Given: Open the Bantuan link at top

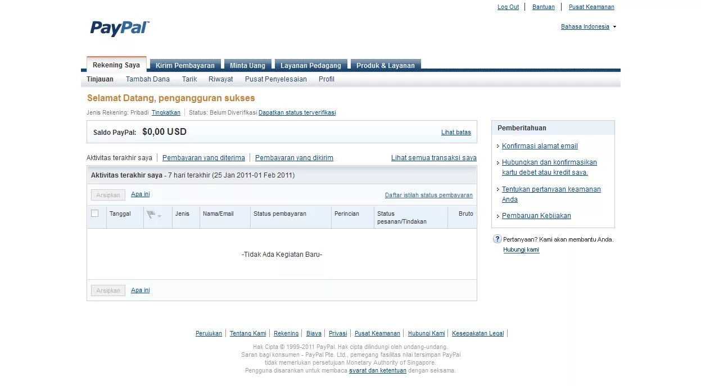Looking at the screenshot, I should click(x=544, y=7).
